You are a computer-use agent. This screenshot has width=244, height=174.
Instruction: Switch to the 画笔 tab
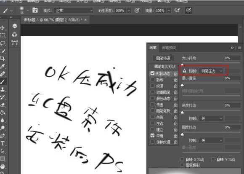153,48
